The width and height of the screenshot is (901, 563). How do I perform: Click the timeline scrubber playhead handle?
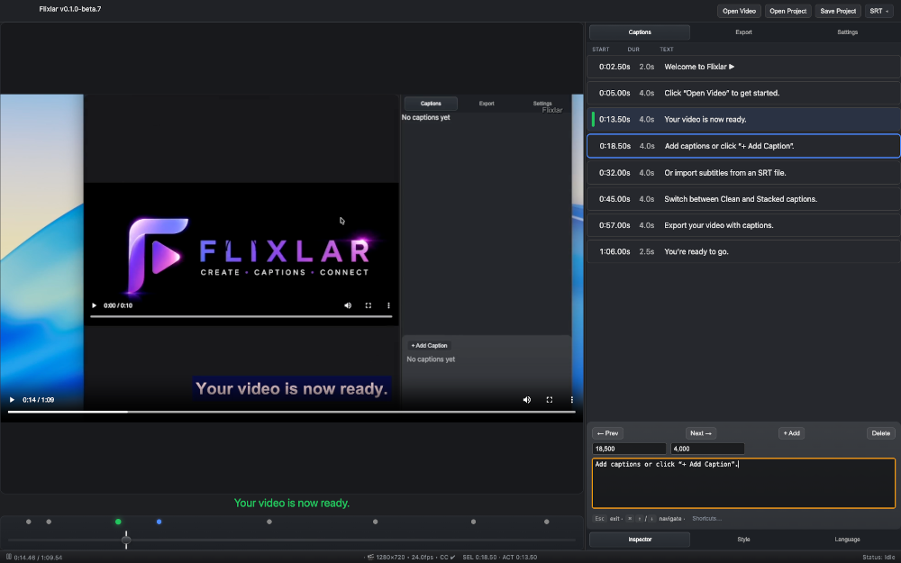[126, 540]
